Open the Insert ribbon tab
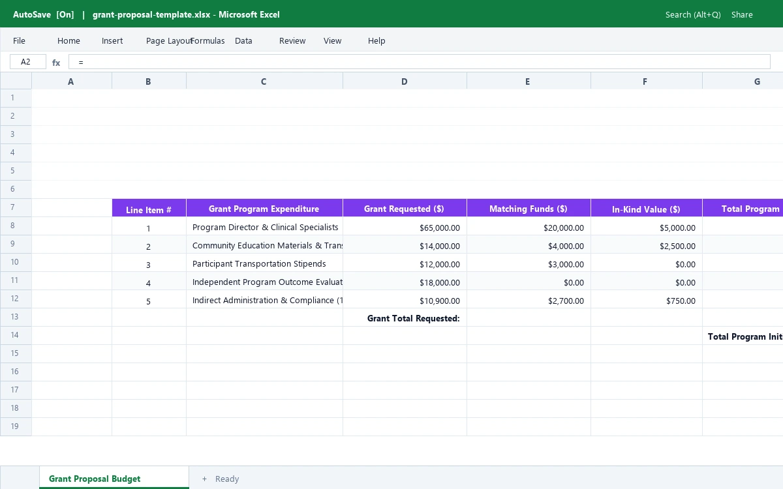This screenshot has height=489, width=783. tap(112, 40)
